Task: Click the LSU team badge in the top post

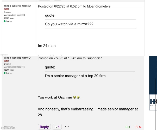Action: [6, 9]
